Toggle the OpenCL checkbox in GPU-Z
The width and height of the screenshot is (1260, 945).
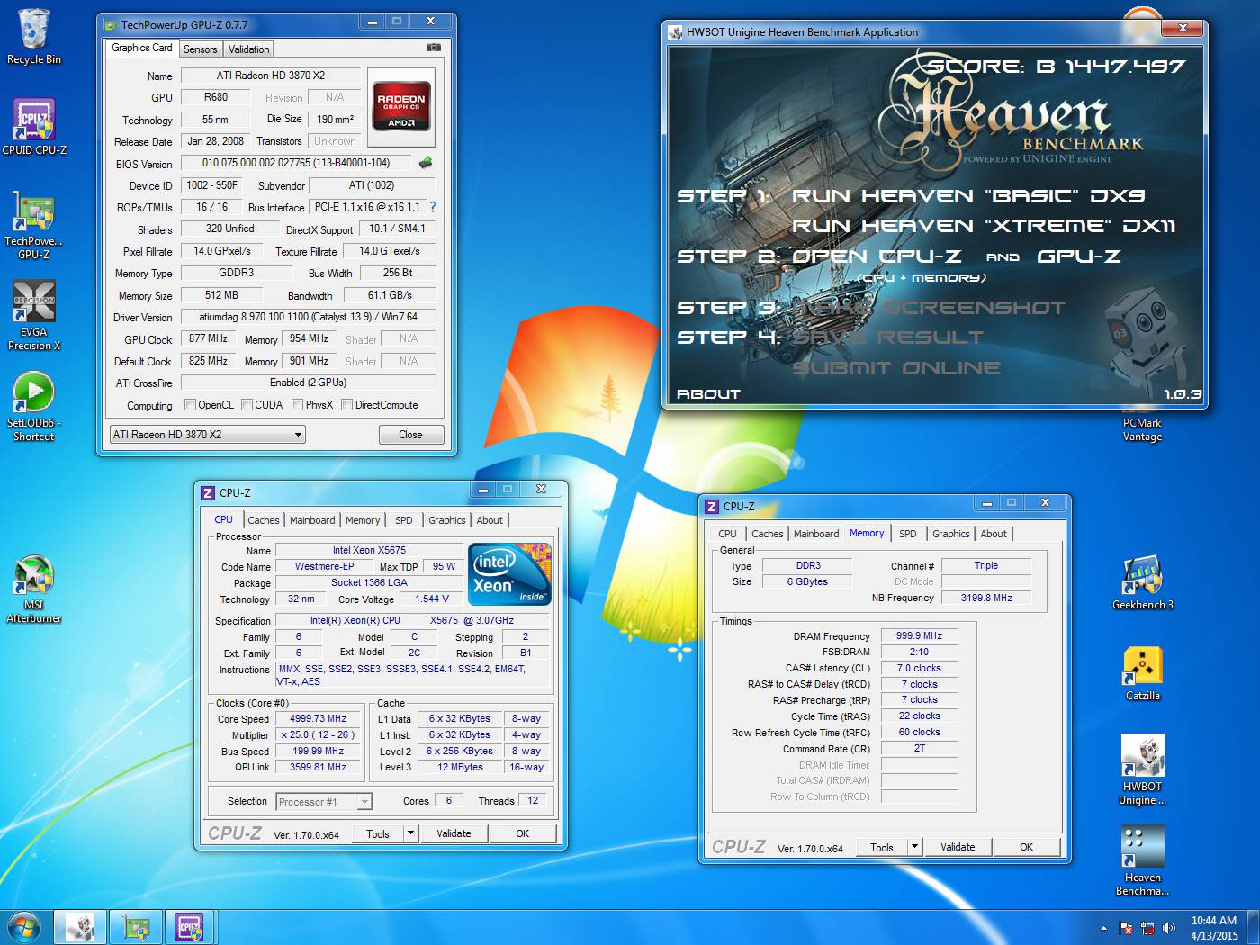point(190,405)
